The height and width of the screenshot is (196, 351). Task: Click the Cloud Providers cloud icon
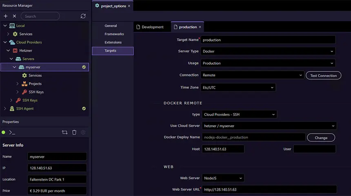click(12, 42)
